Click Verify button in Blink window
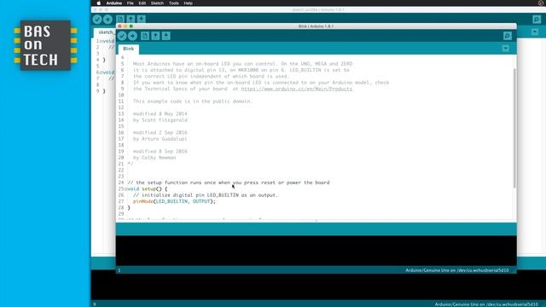This screenshot has width=546, height=307. pos(122,36)
